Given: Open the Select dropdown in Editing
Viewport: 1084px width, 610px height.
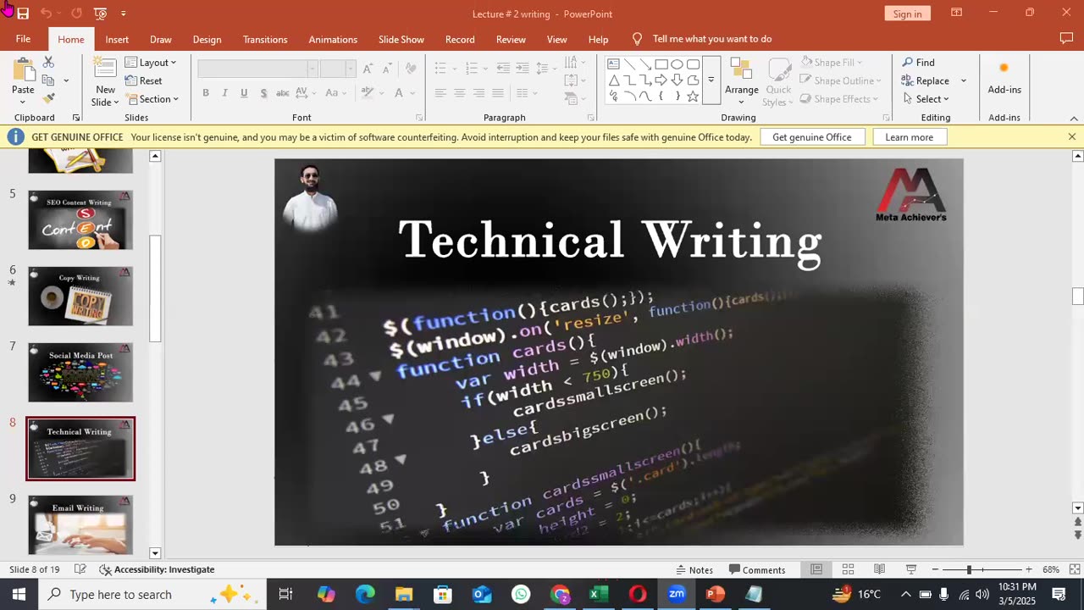Looking at the screenshot, I should [925, 99].
